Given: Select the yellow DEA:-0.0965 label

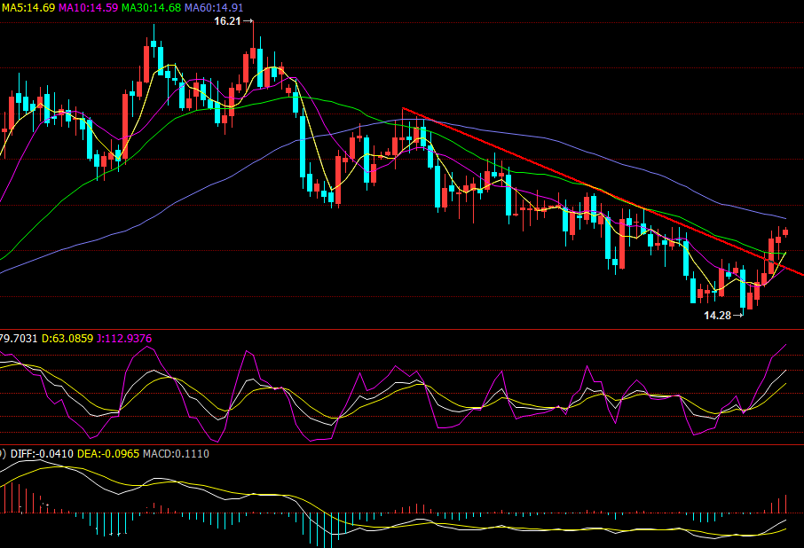Looking at the screenshot, I should coord(99,453).
